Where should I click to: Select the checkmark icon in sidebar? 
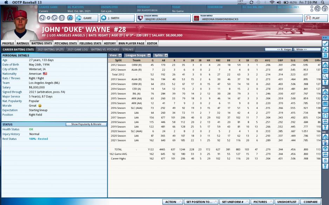[325, 43]
